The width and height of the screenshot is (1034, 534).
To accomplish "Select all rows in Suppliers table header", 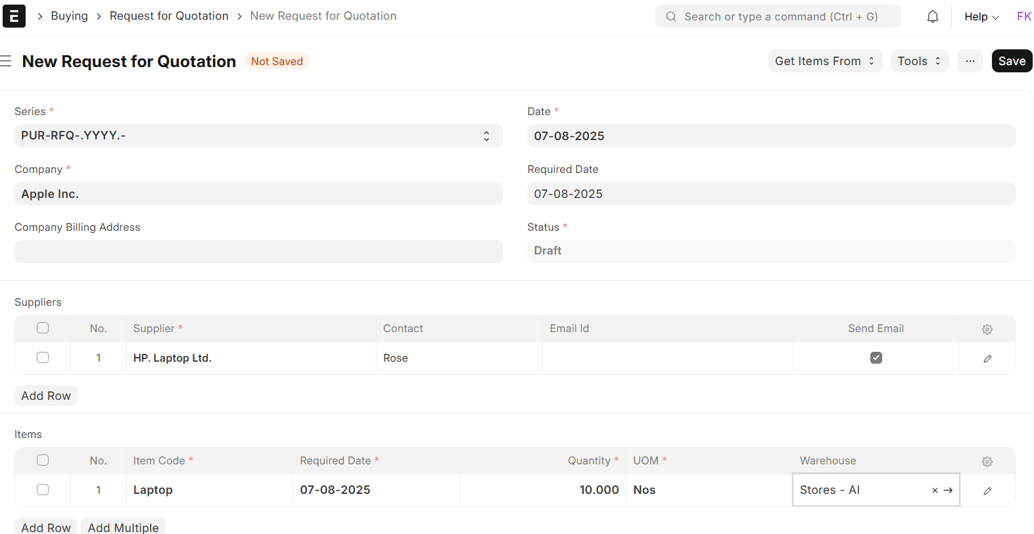I will 43,328.
